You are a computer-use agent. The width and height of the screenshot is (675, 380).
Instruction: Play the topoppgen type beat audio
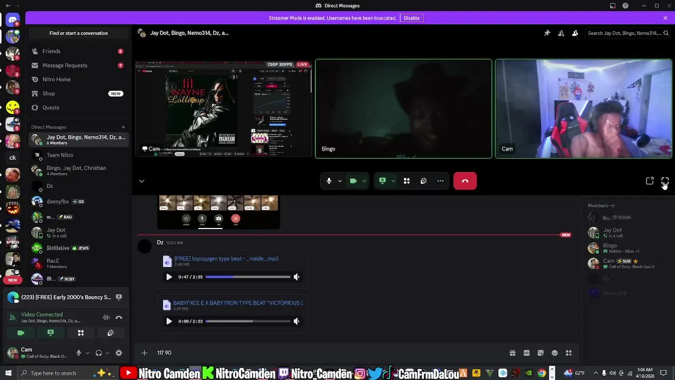pyautogui.click(x=169, y=277)
